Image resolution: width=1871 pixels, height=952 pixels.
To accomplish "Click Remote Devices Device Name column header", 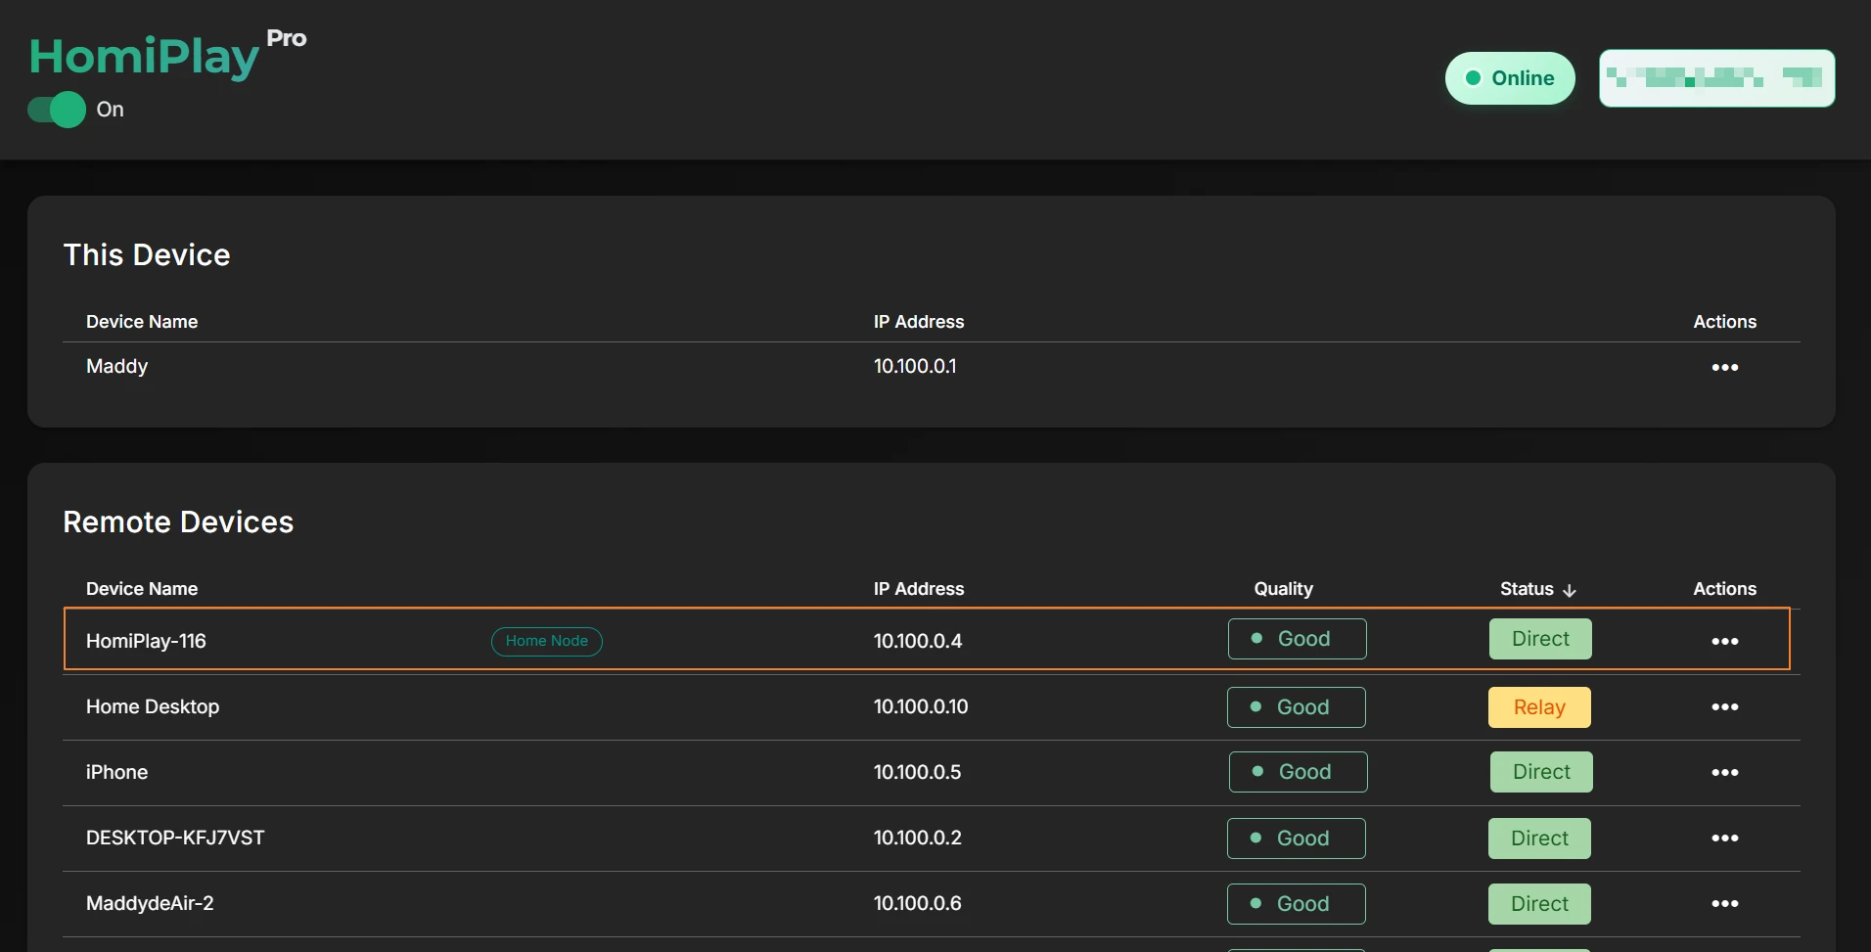I will (x=142, y=589).
